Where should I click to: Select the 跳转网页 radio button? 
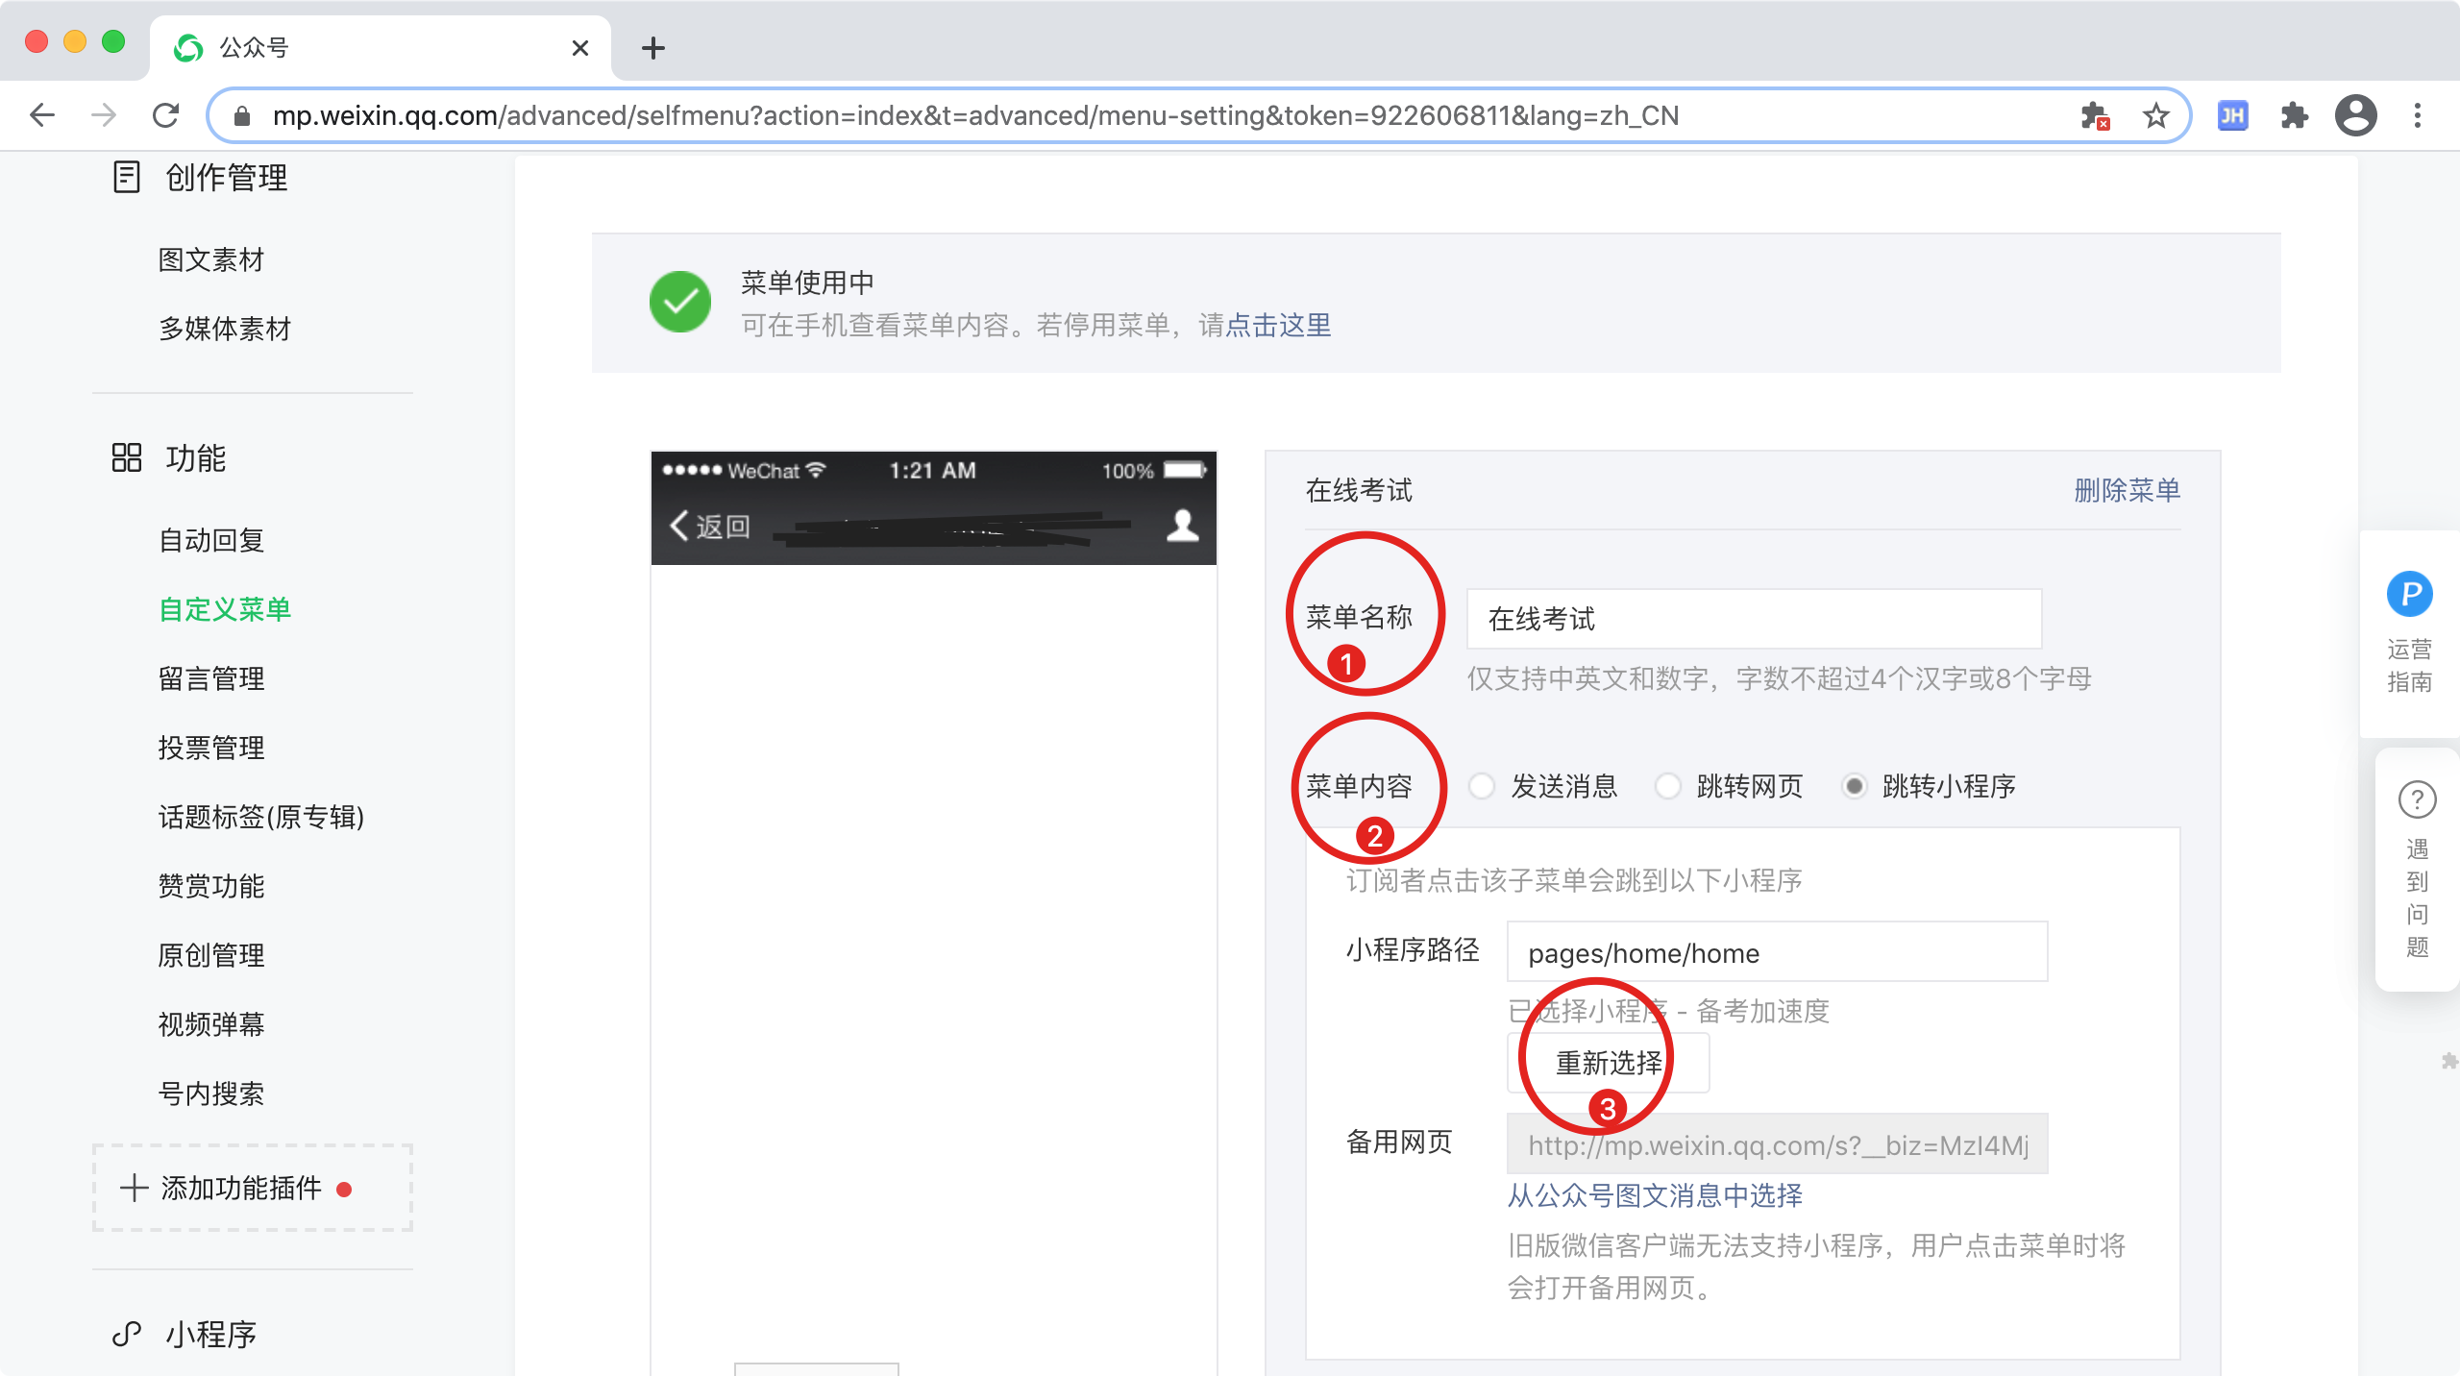click(1667, 786)
